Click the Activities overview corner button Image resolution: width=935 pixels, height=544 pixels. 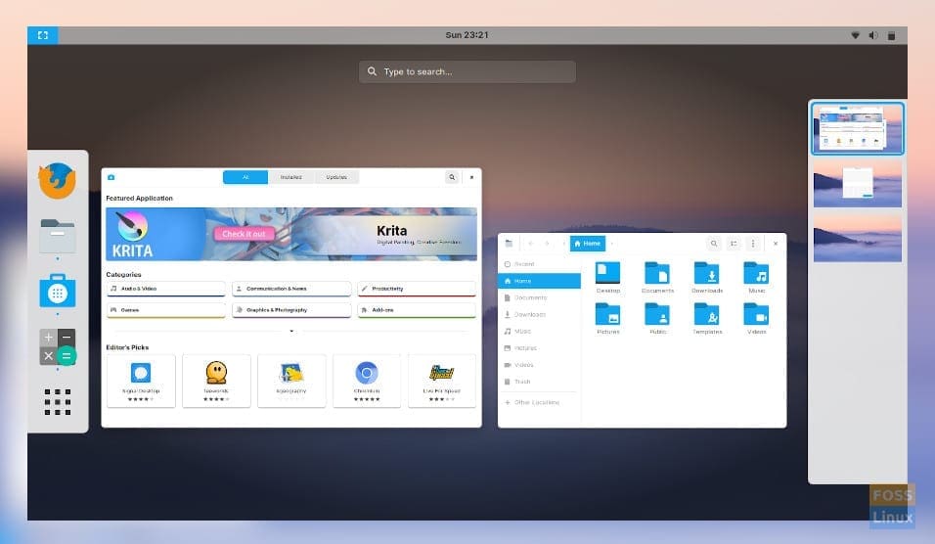(43, 35)
